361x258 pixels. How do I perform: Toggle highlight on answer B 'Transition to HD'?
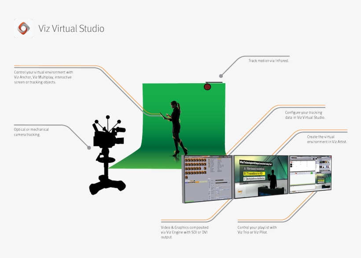pos(254,173)
